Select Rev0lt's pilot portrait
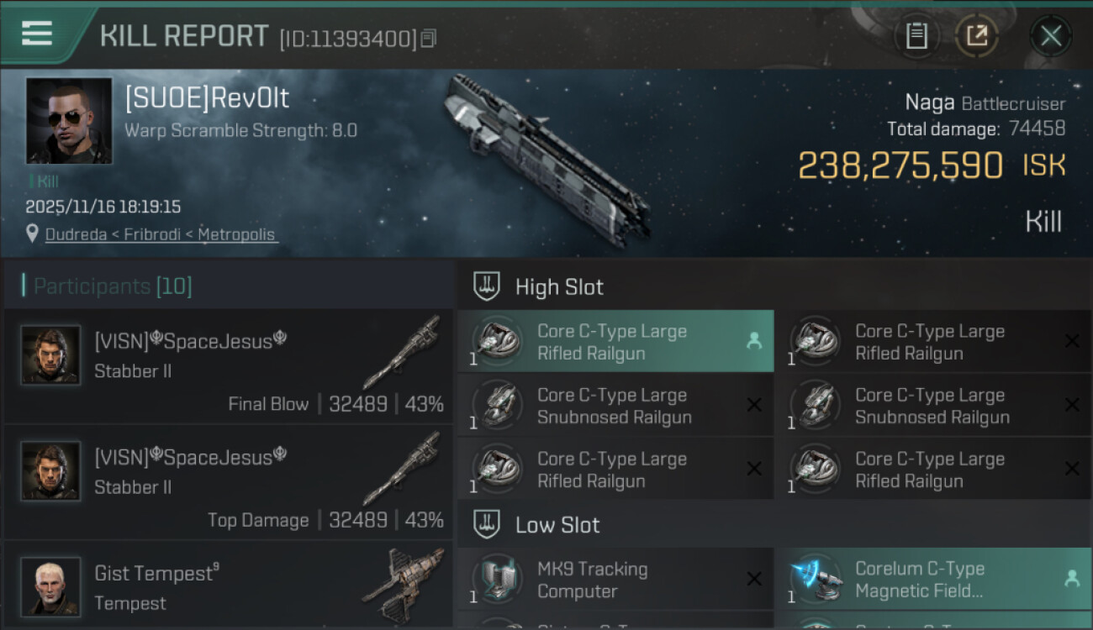 tap(69, 121)
